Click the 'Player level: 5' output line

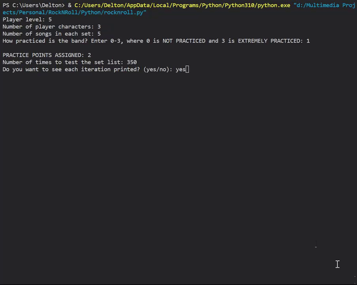coord(27,19)
